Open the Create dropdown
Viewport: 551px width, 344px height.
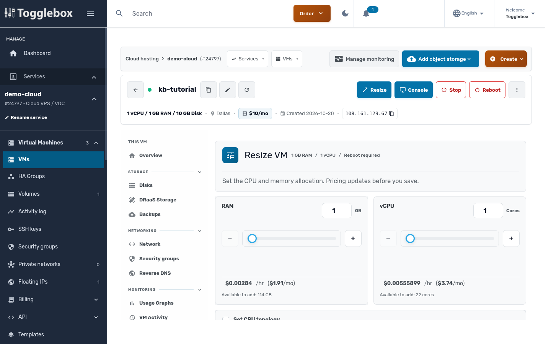click(x=506, y=59)
